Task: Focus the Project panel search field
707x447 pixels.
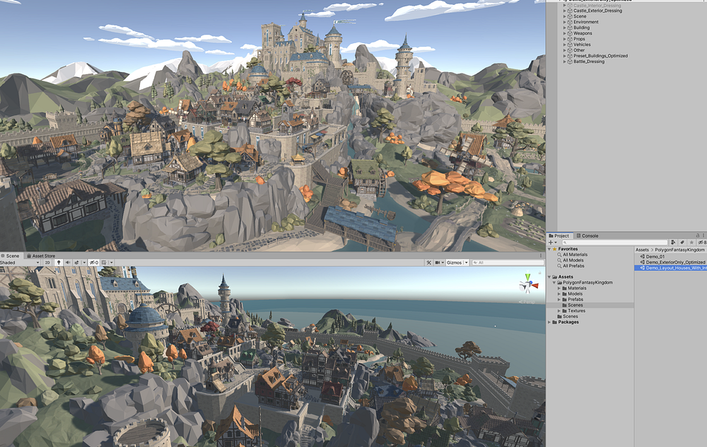Action: click(614, 243)
